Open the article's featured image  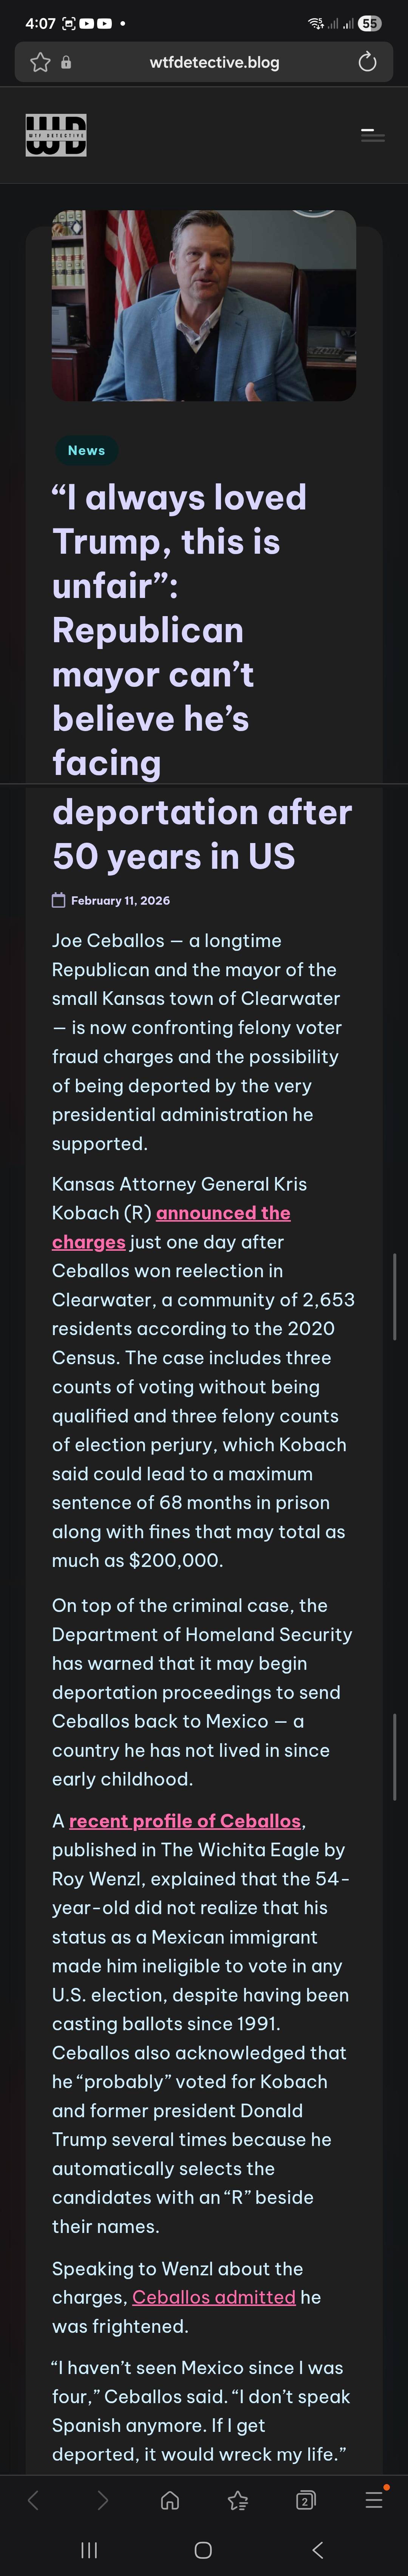tap(204, 305)
